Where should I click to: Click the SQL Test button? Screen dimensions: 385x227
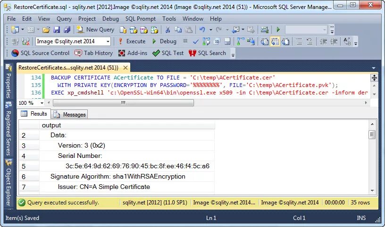(x=168, y=53)
